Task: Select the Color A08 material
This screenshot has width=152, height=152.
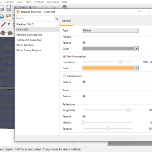Action: pos(37,30)
